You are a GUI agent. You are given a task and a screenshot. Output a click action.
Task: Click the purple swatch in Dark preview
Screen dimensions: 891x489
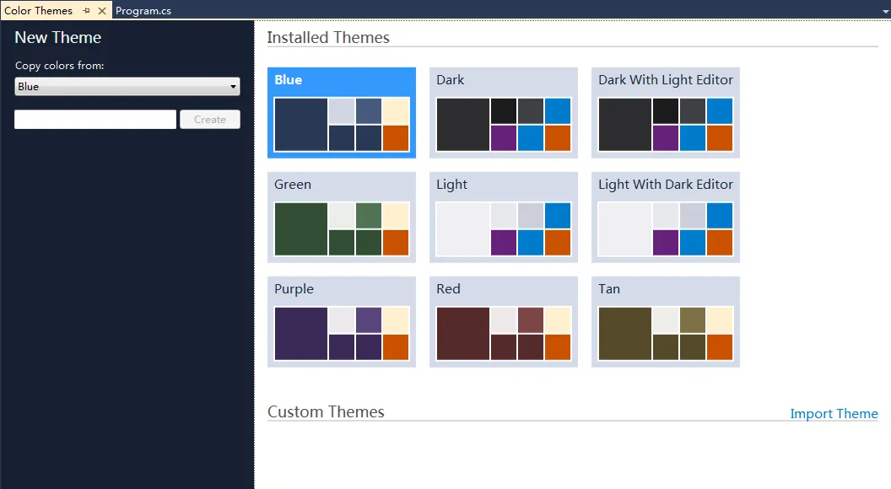504,137
